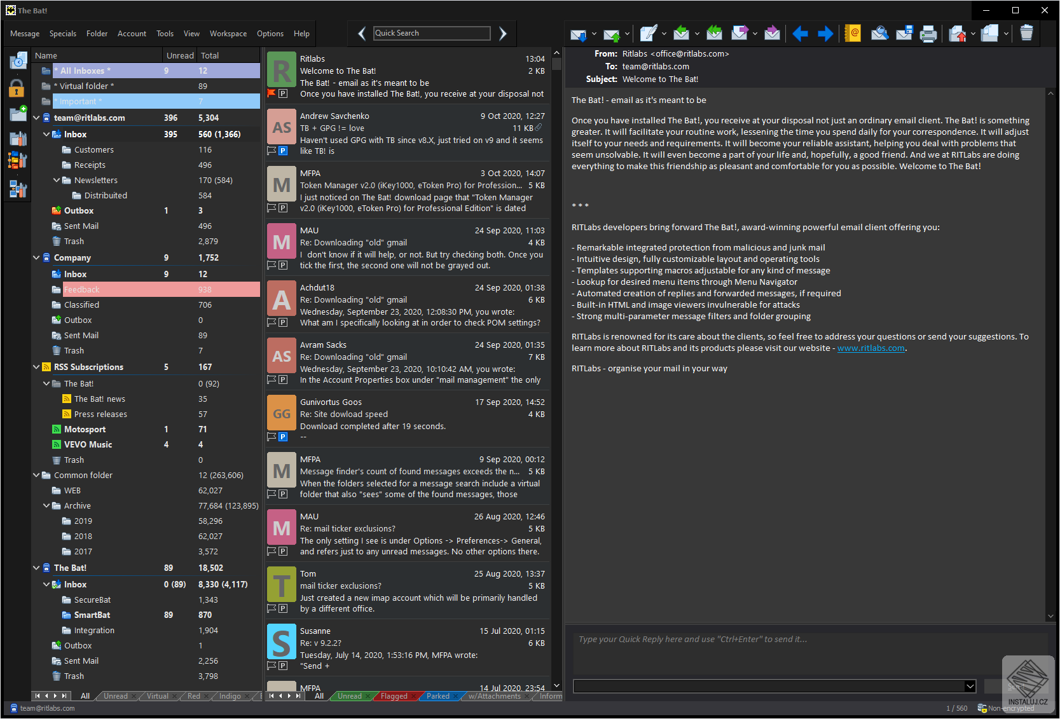Open the Workspace menu
Screen dimensions: 1060x719
(228, 34)
